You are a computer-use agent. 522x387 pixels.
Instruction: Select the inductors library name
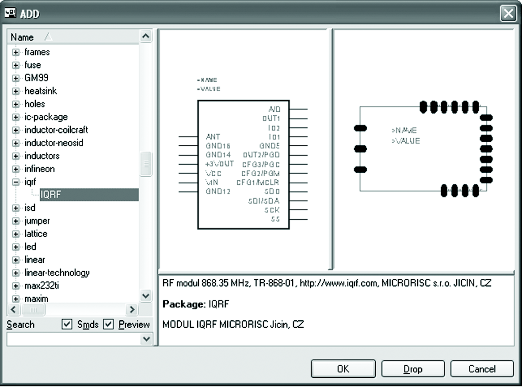[x=42, y=156]
